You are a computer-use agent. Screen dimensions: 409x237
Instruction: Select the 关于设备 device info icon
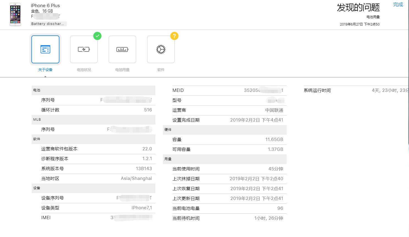click(x=45, y=49)
